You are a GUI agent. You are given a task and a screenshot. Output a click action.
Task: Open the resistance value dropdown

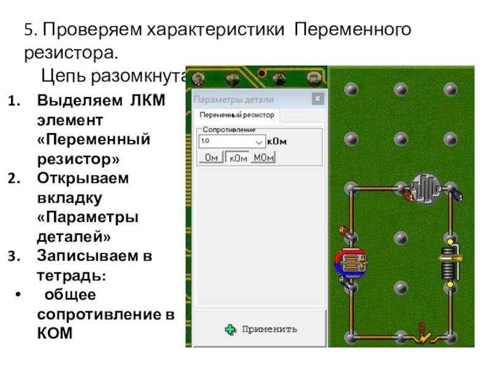[x=258, y=142]
